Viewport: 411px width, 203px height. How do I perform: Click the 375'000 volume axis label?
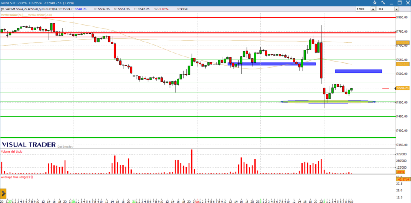coord(401,154)
